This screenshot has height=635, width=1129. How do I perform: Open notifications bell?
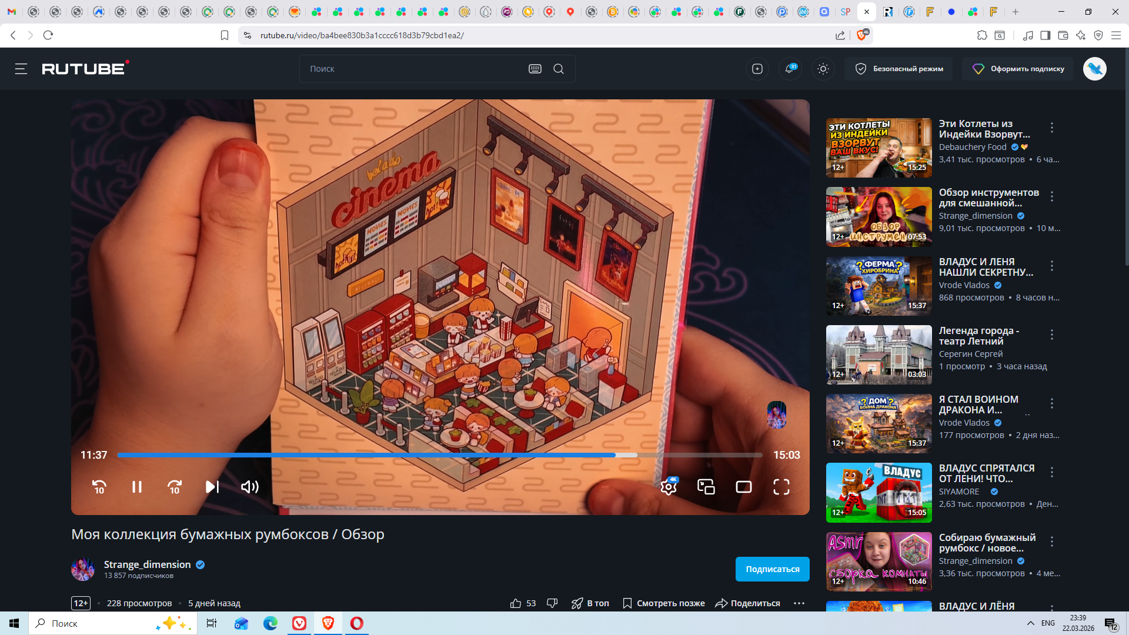[x=790, y=69]
